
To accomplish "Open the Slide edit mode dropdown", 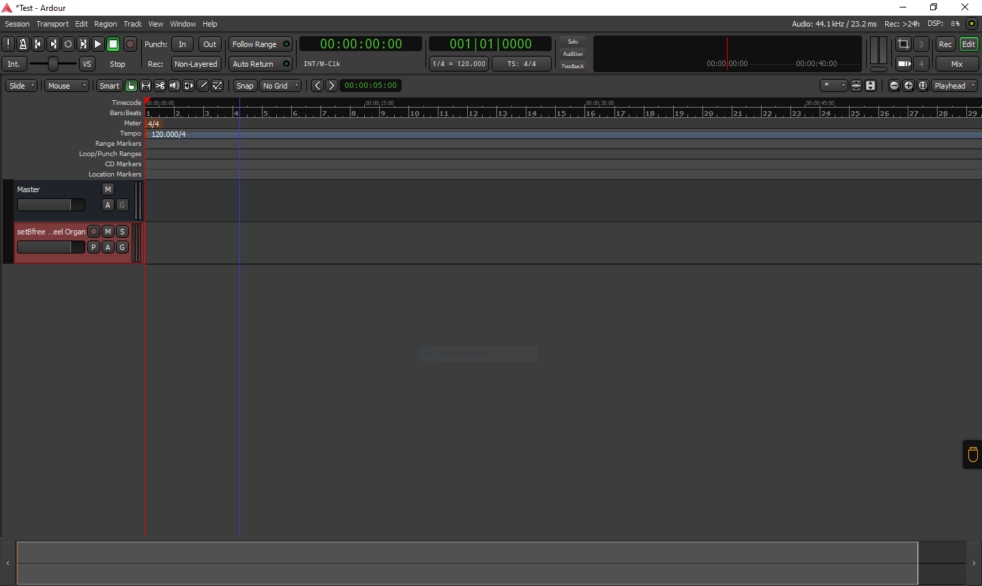I will [x=21, y=86].
